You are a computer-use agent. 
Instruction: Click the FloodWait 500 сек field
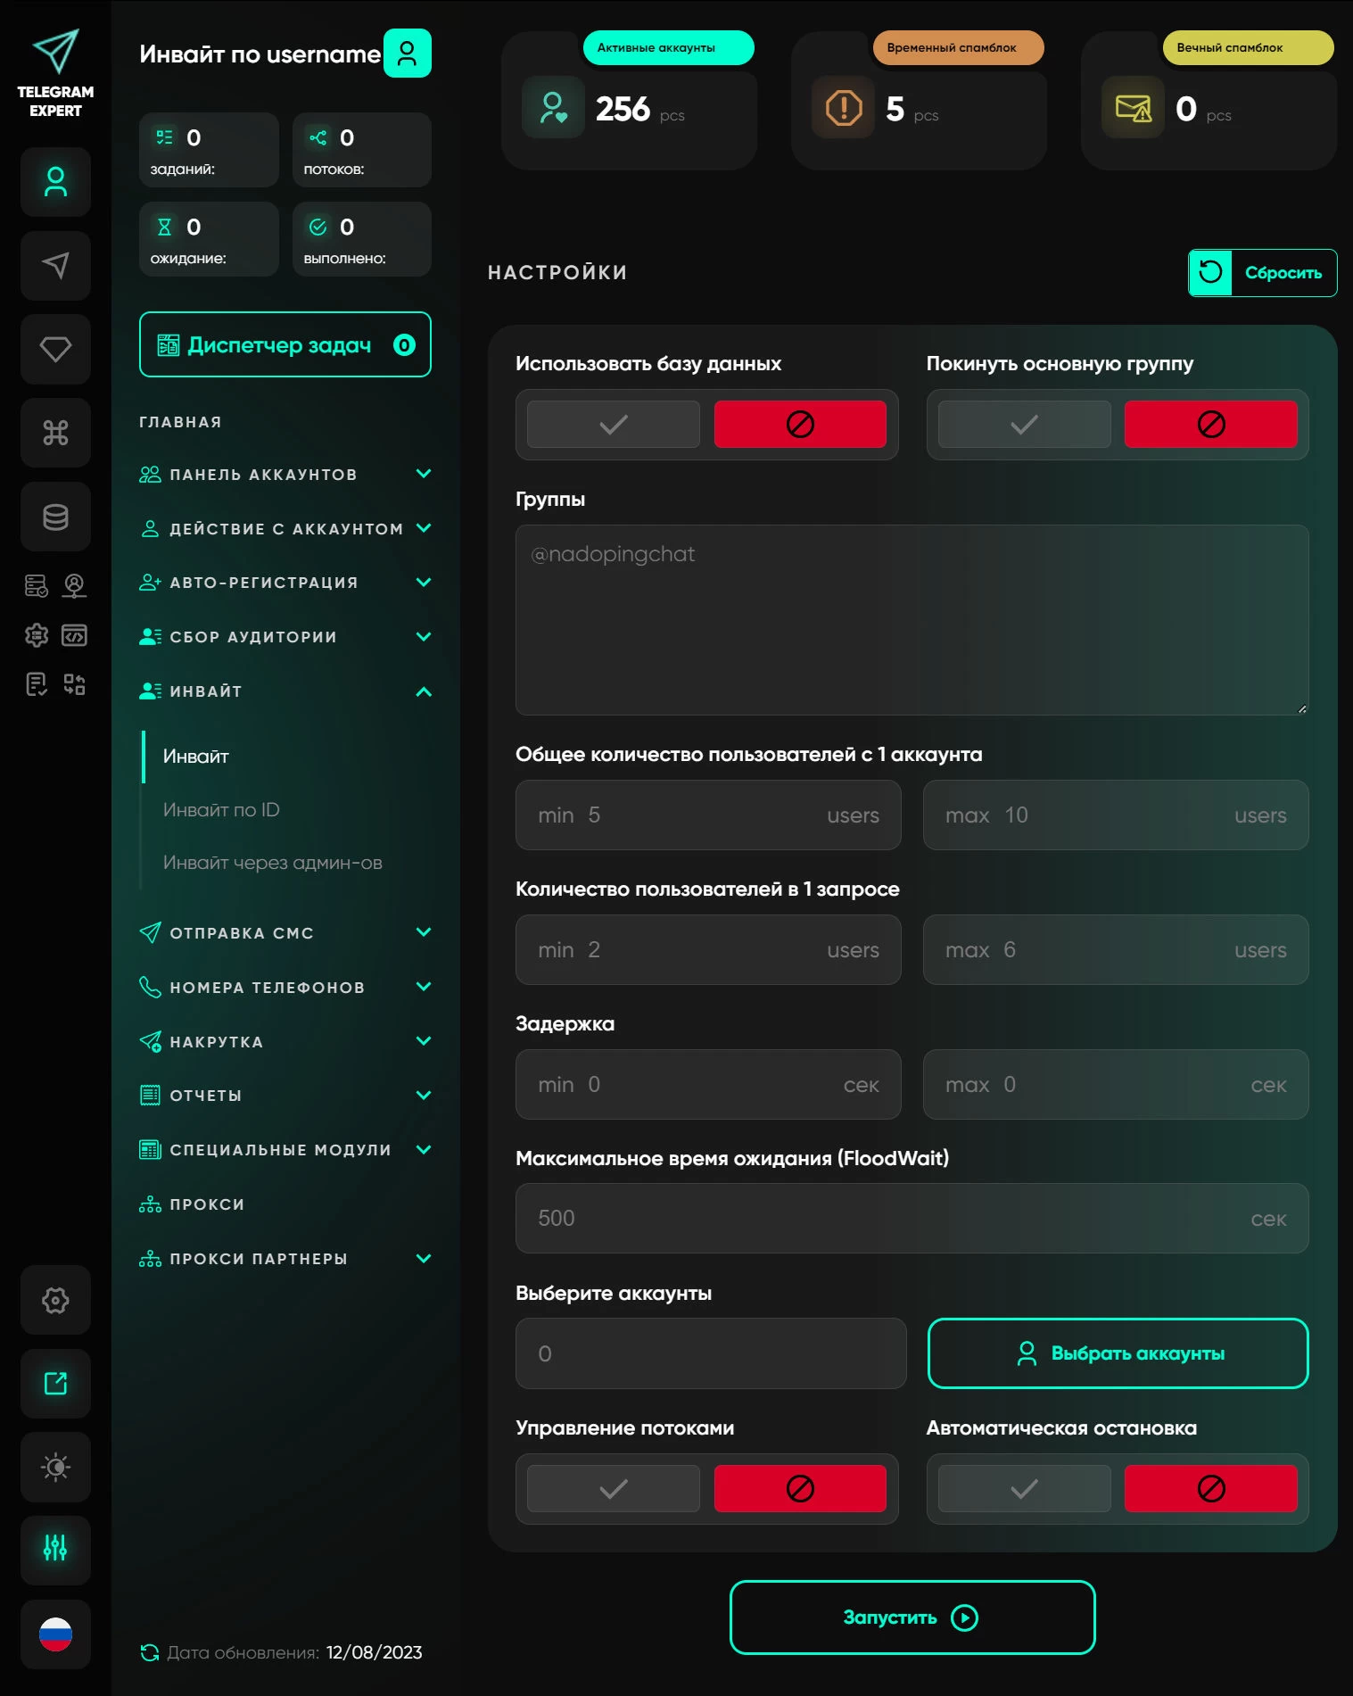(912, 1219)
